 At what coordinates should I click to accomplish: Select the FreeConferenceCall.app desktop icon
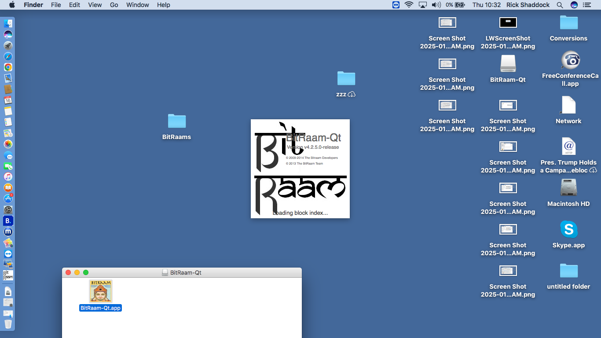point(570,60)
